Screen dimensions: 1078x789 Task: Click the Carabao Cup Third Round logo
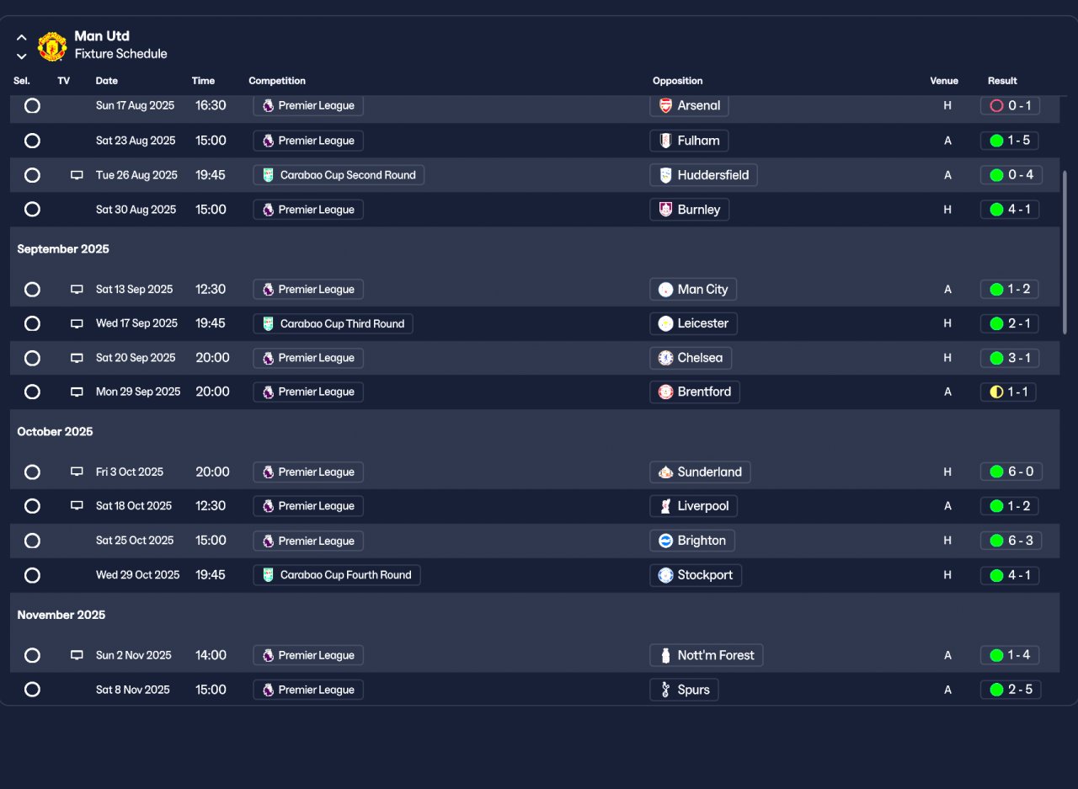(x=268, y=323)
